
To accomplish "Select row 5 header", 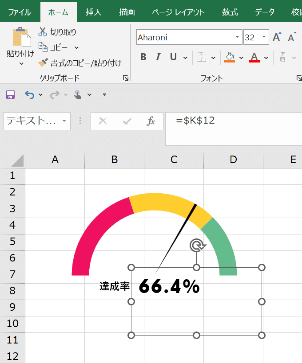I will click(x=12, y=242).
